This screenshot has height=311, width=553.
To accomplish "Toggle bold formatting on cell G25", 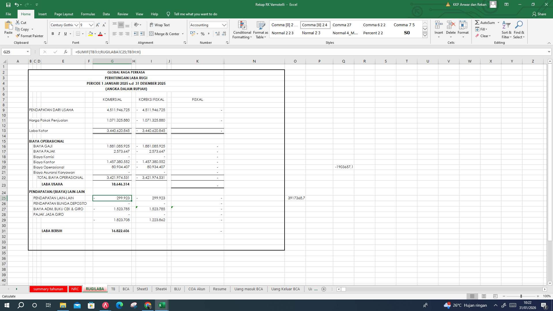I will [x=53, y=34].
